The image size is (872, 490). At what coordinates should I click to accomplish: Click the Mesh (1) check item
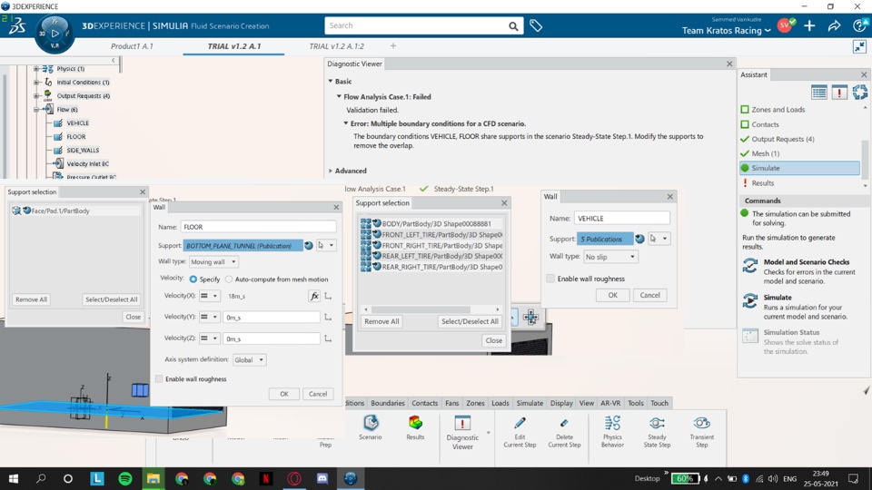(765, 153)
